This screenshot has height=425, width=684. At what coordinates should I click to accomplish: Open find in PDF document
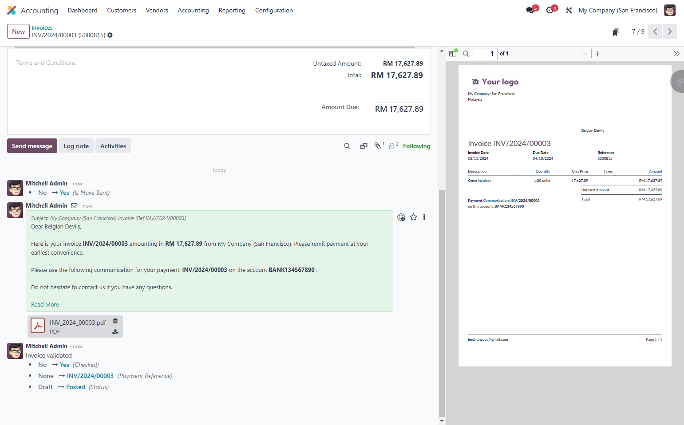(x=466, y=54)
